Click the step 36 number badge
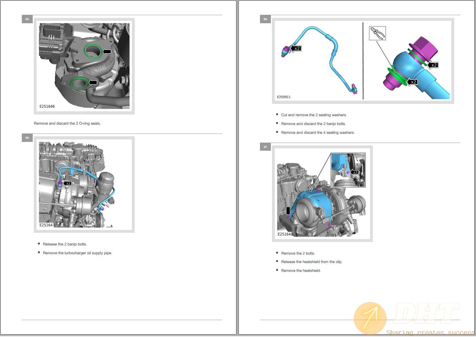The width and height of the screenshot is (476, 337). 266,19
